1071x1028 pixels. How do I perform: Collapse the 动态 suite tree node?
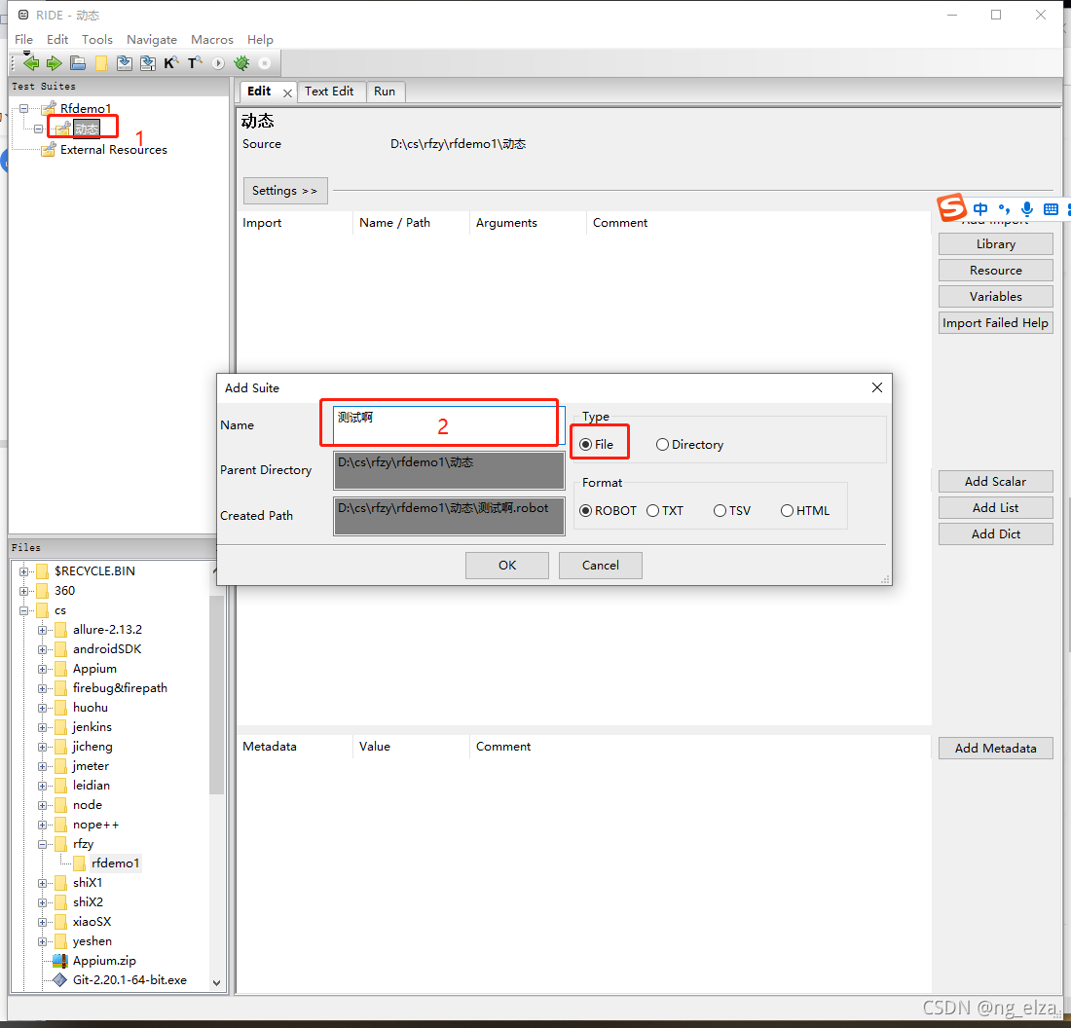[x=38, y=128]
